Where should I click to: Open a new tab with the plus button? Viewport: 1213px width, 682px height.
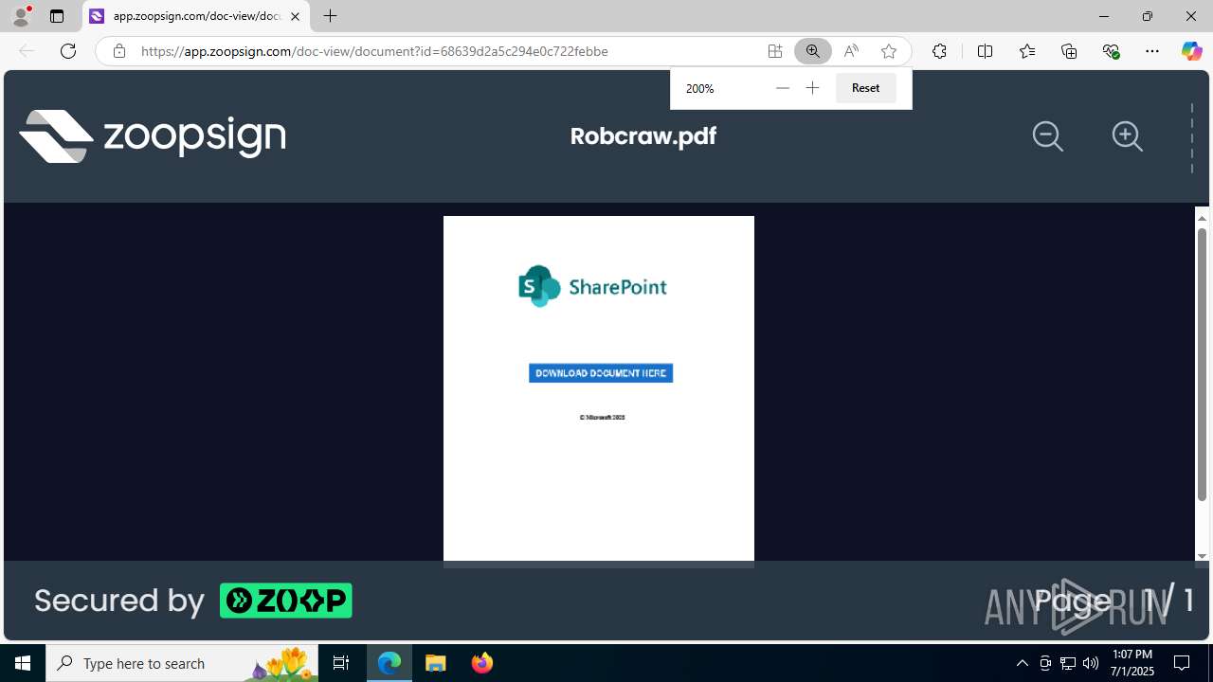[x=330, y=16]
